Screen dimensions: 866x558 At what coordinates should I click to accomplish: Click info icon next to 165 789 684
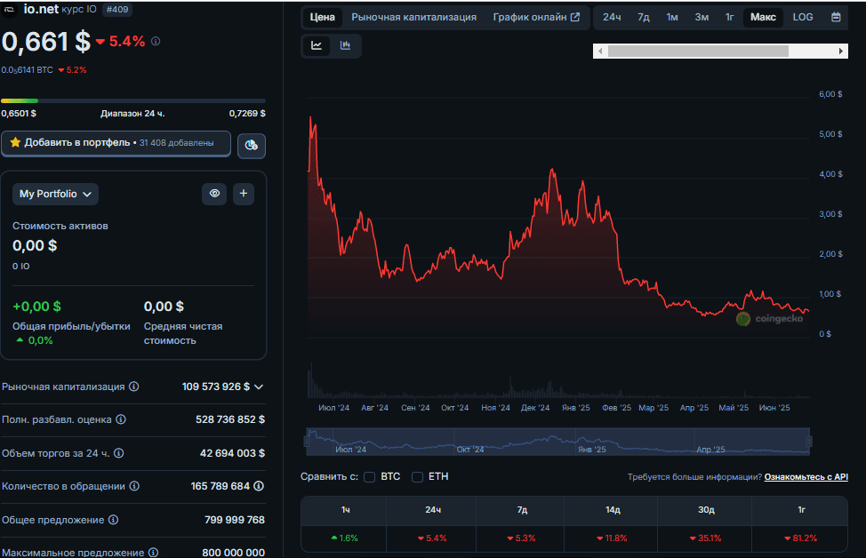pyautogui.click(x=259, y=486)
